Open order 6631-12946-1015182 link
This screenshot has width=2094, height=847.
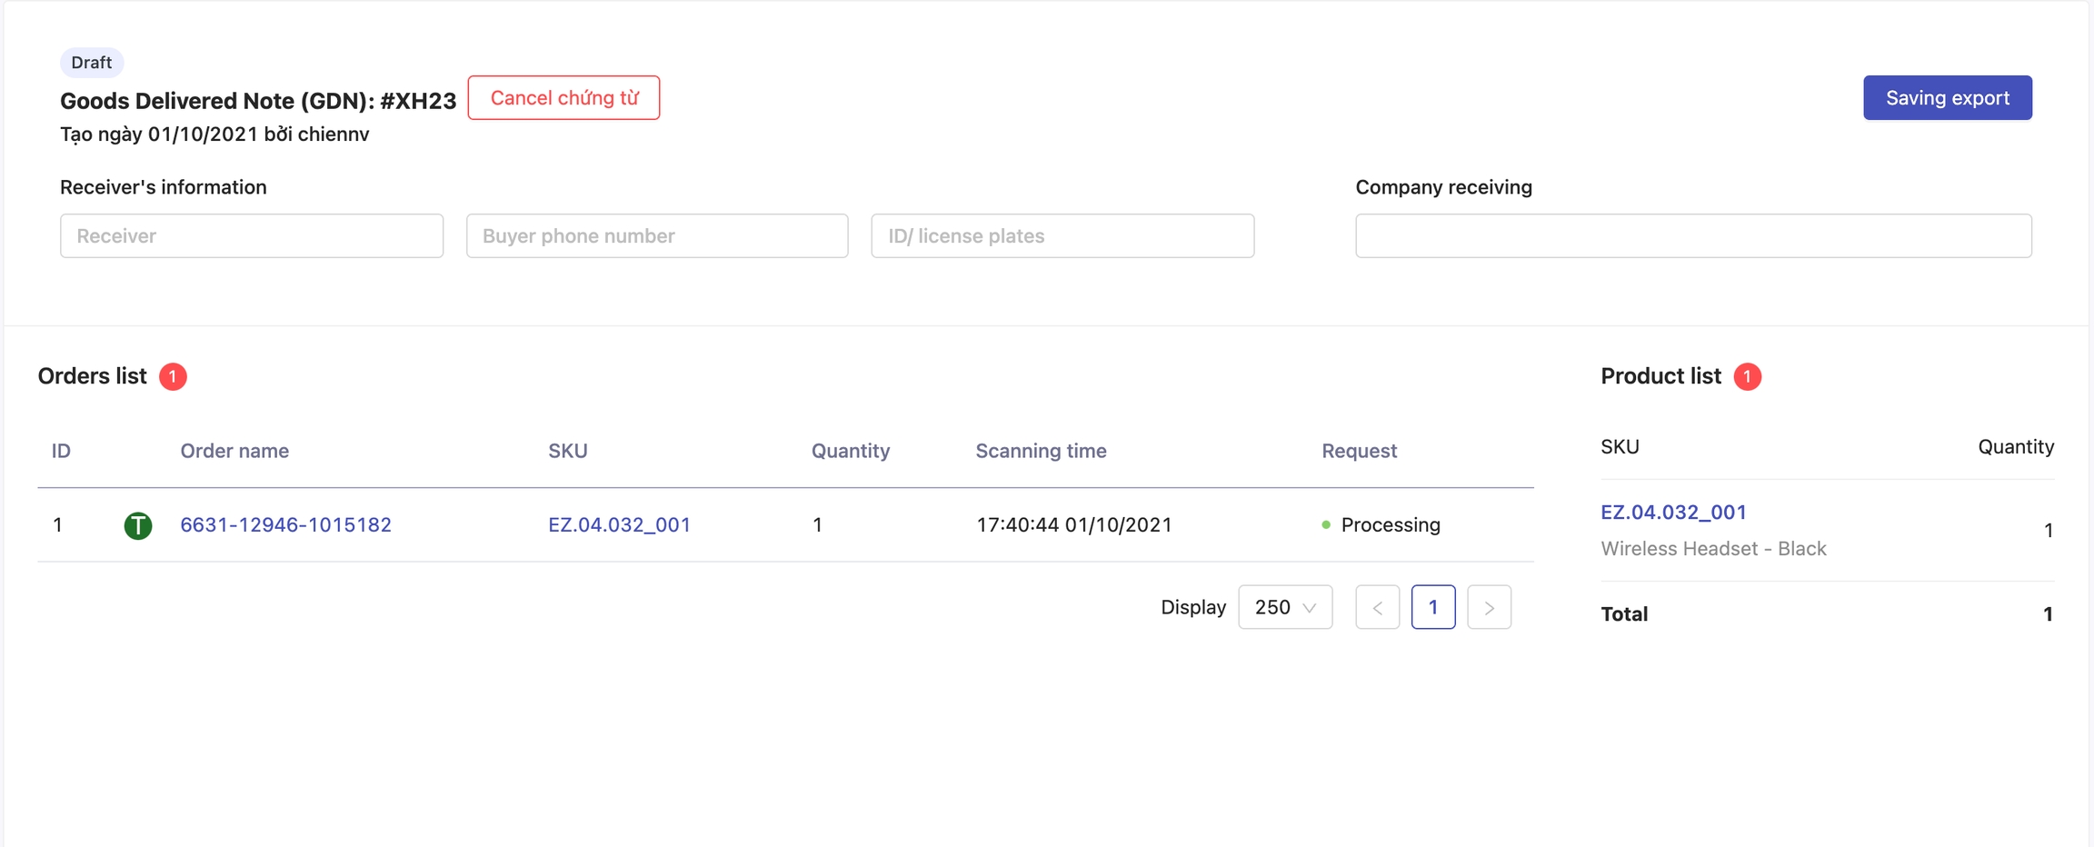pos(285,525)
